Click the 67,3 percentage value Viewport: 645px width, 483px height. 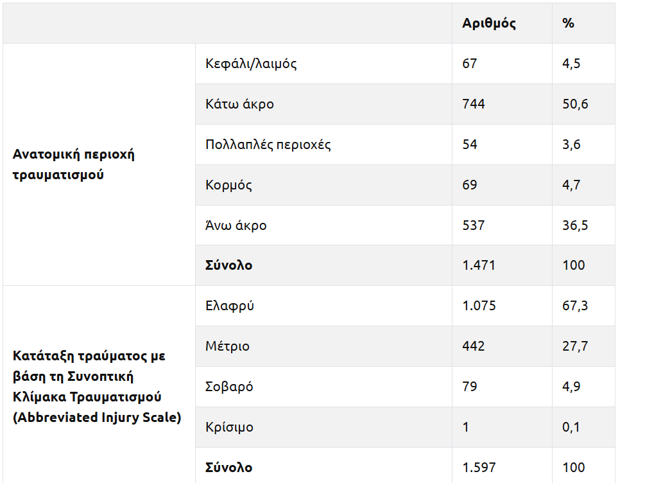point(575,306)
